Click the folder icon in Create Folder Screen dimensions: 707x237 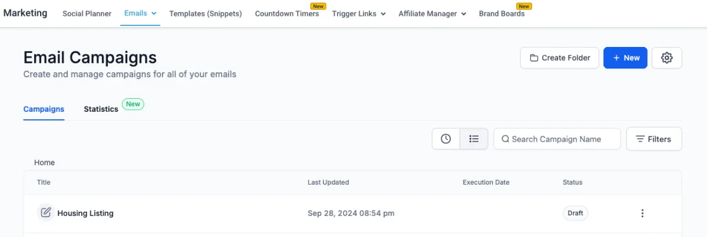(x=534, y=58)
